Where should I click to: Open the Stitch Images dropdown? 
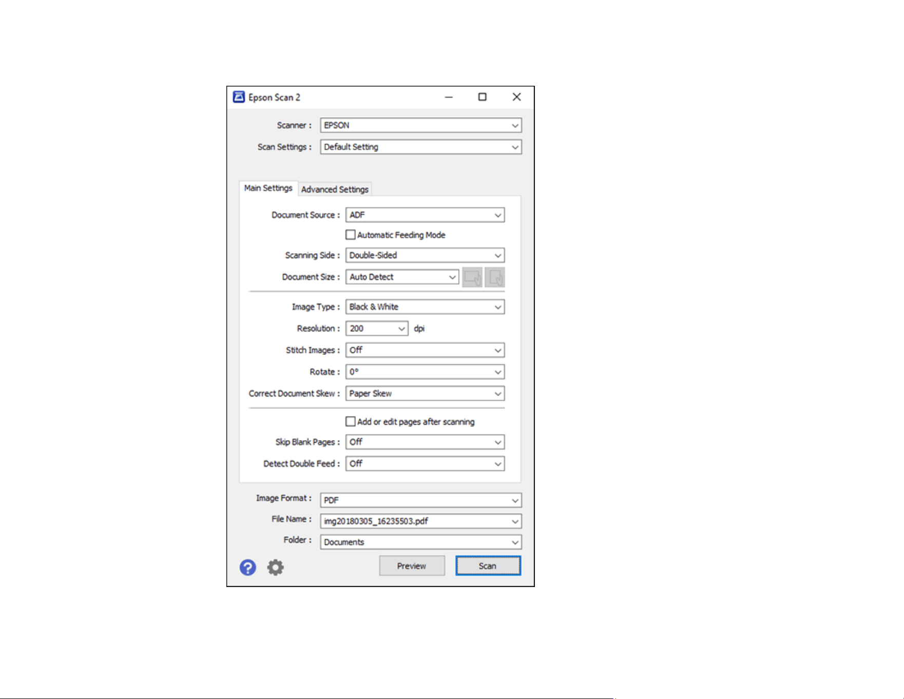(425, 350)
